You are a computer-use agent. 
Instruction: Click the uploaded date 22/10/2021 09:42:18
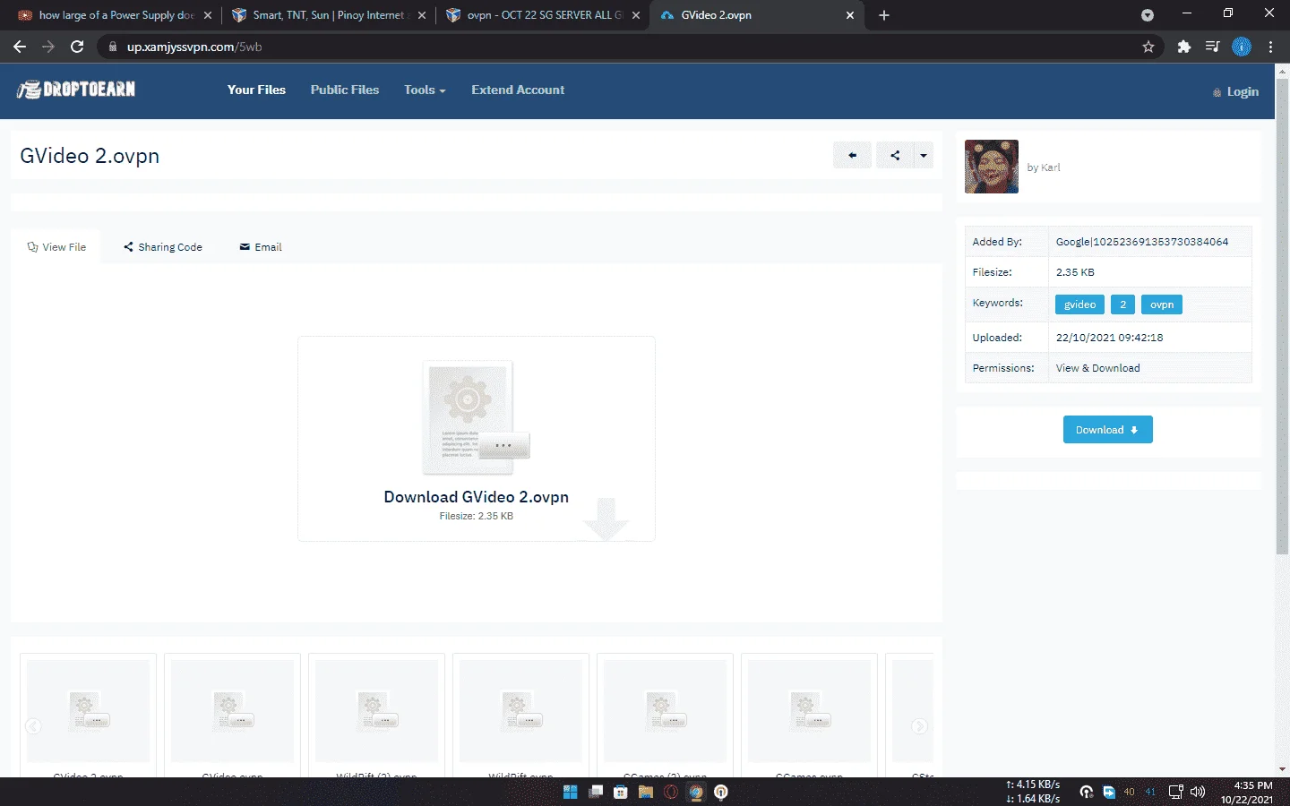pyautogui.click(x=1109, y=338)
